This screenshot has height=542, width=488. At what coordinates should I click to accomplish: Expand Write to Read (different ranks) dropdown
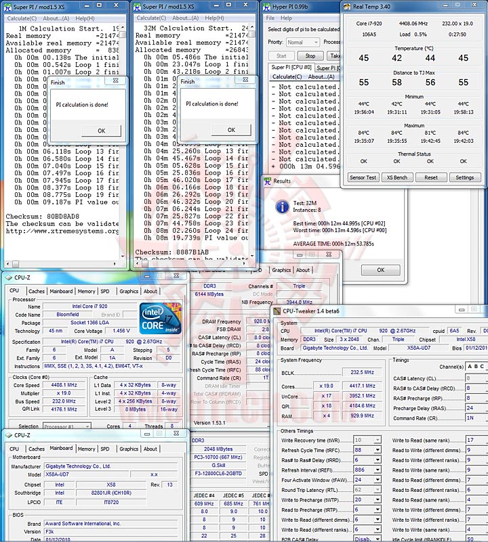pos(378,530)
